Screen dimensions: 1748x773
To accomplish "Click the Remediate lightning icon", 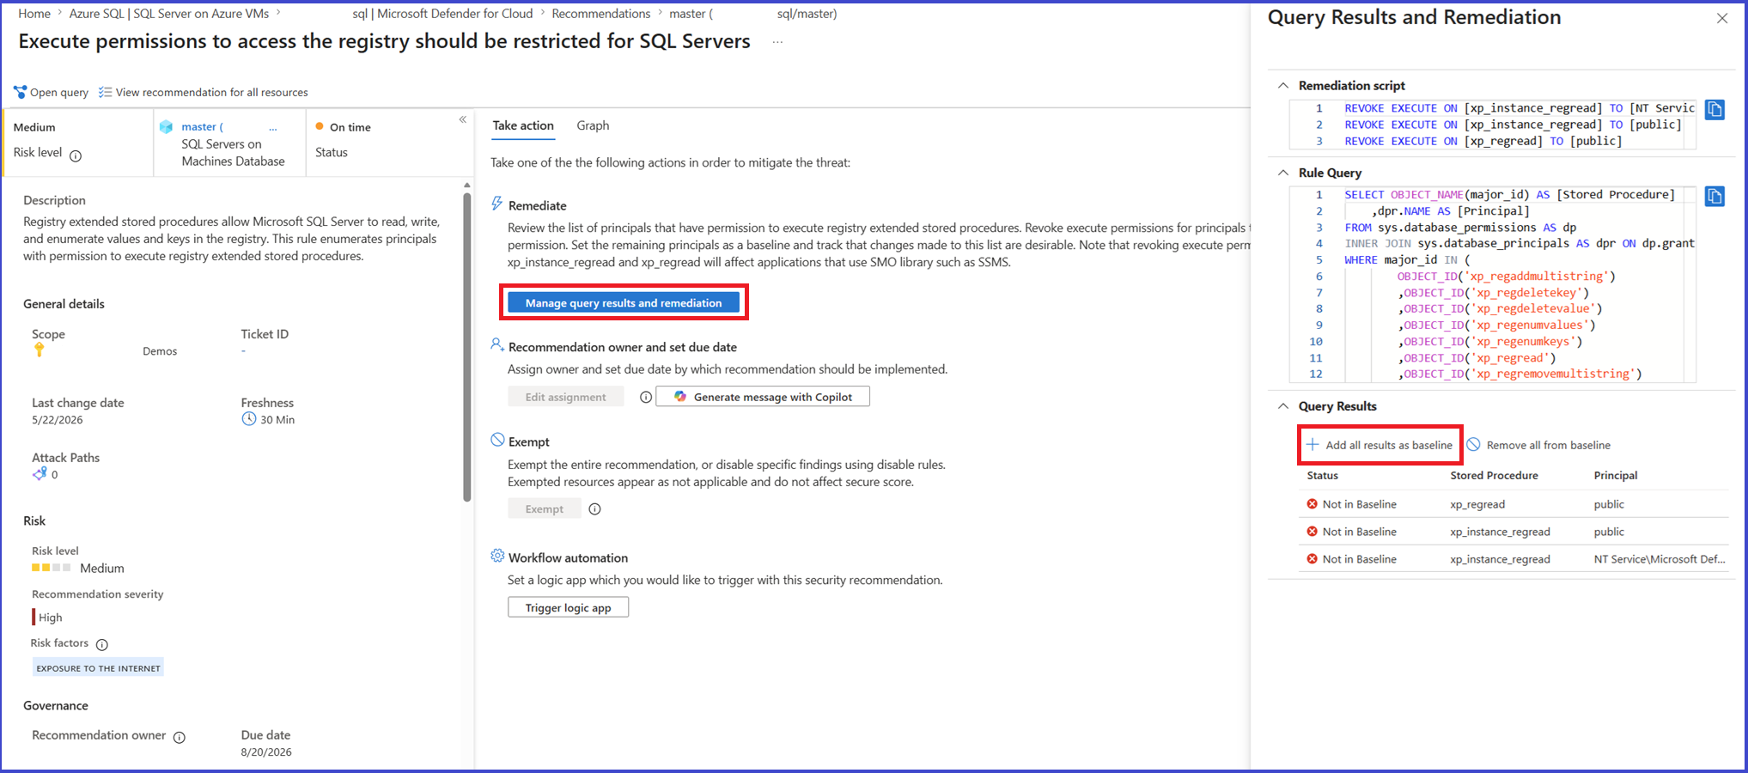I will (x=497, y=204).
